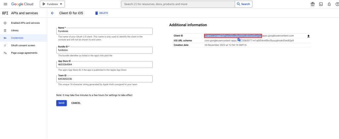Viewport: 339px width, 139px height.
Task: Click the DELETE button label
Action: [x=104, y=13]
